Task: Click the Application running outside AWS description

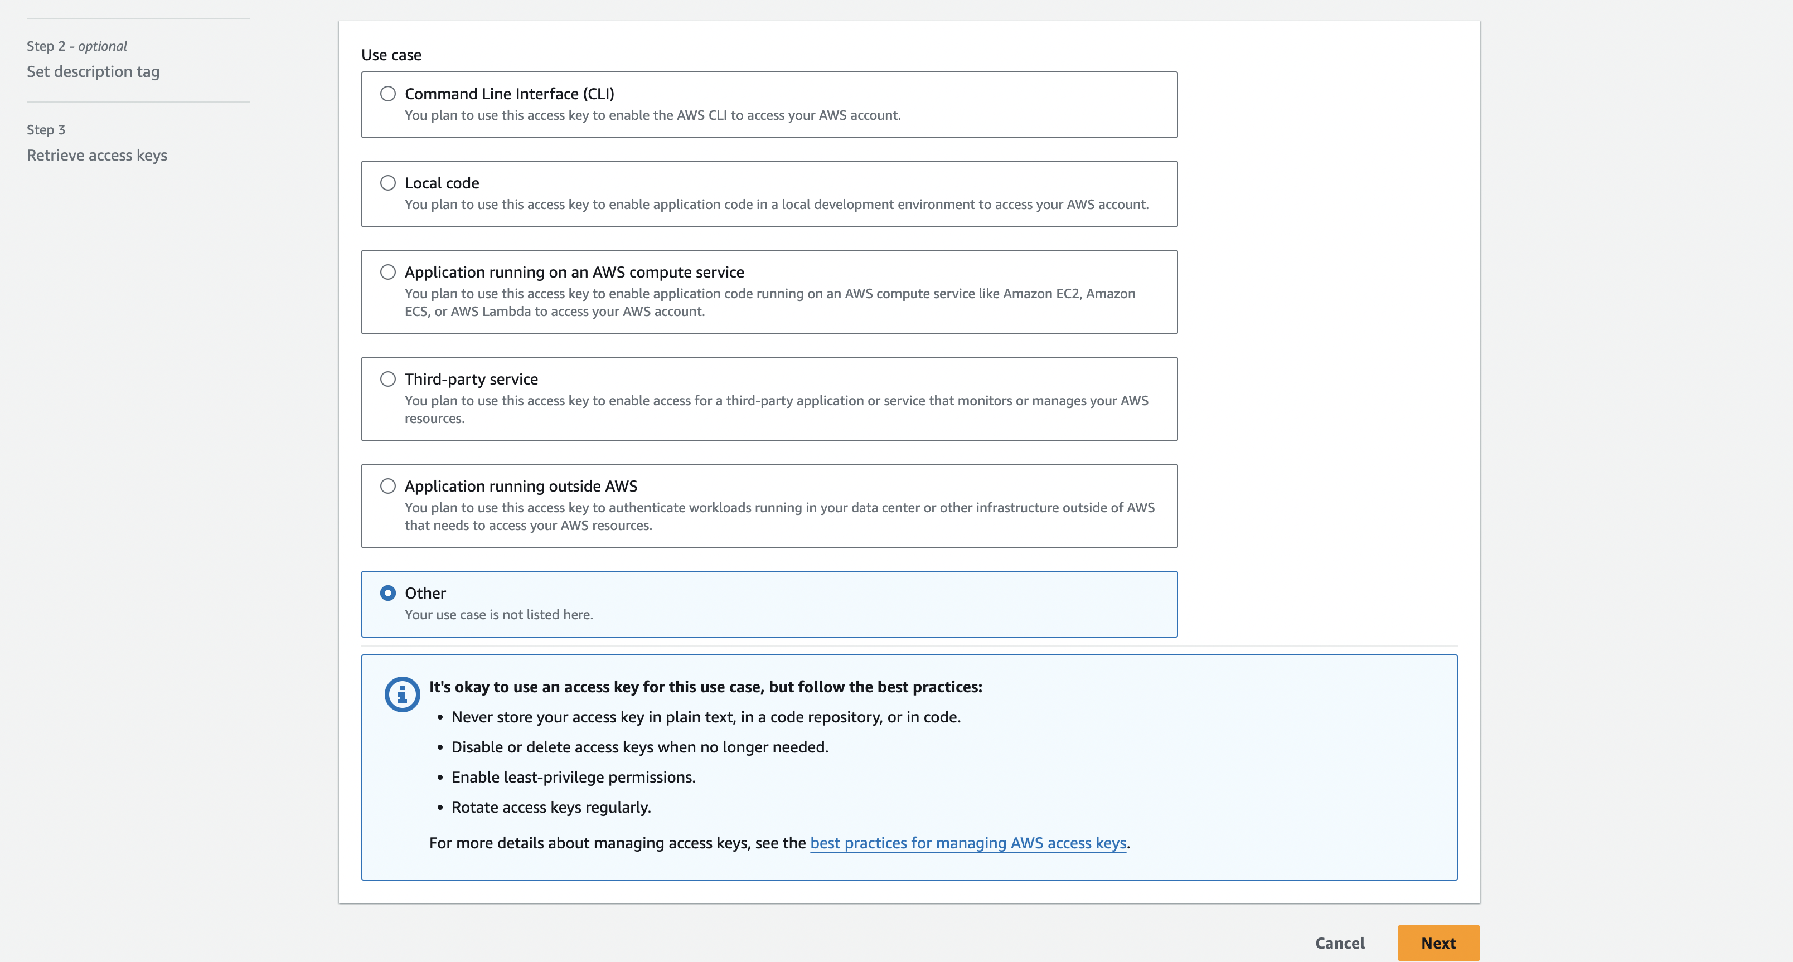Action: (779, 516)
